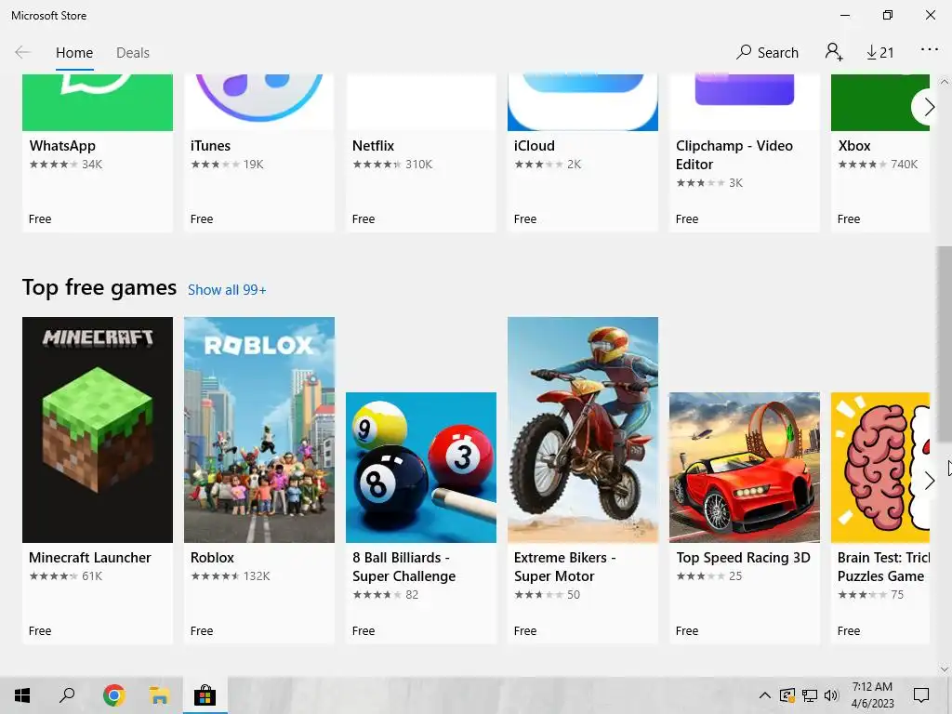Go back with the back arrow

pos(22,52)
